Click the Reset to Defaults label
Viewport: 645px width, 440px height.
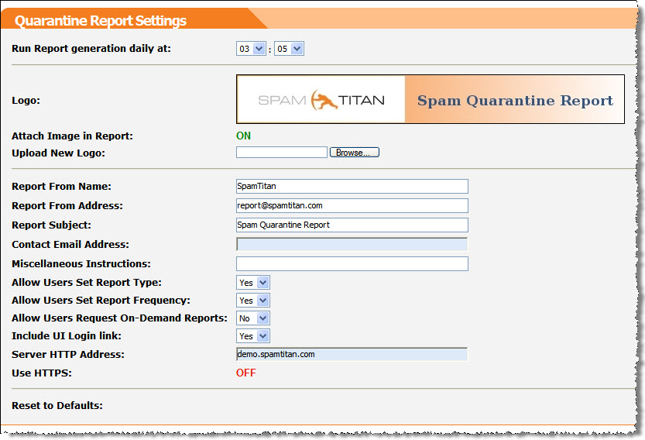57,405
